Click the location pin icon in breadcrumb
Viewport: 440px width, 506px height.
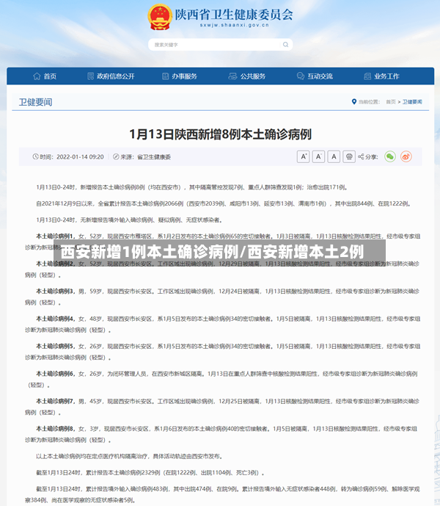point(354,101)
